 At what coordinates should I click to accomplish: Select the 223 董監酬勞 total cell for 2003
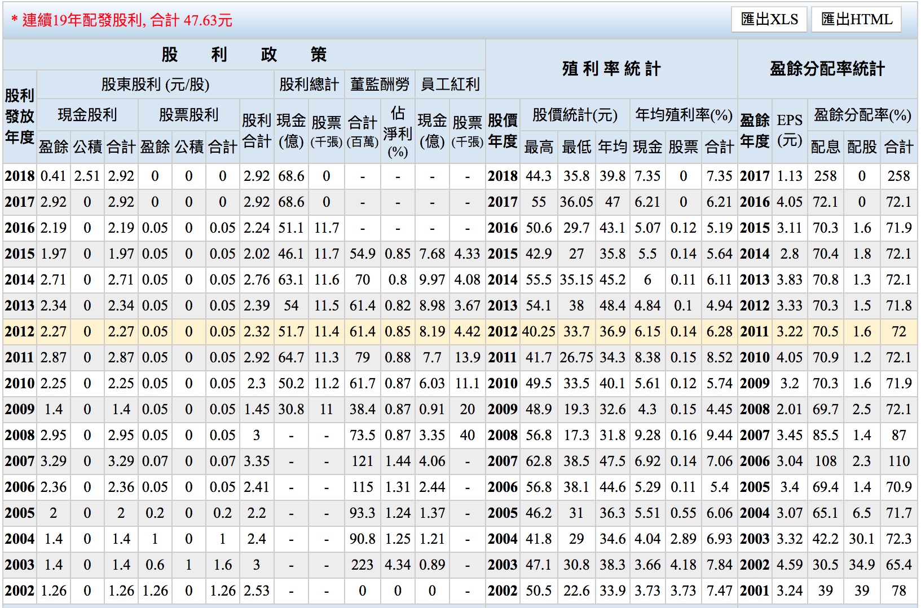pos(362,565)
